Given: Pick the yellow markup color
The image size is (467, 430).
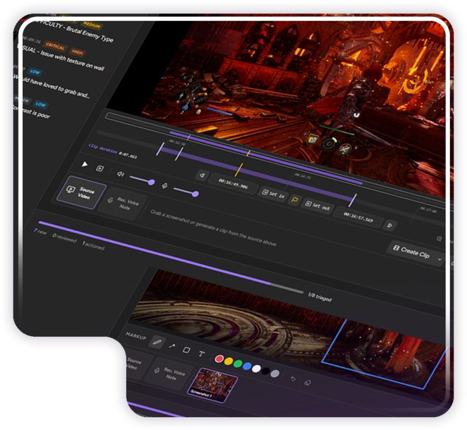Looking at the screenshot, I should [229, 361].
